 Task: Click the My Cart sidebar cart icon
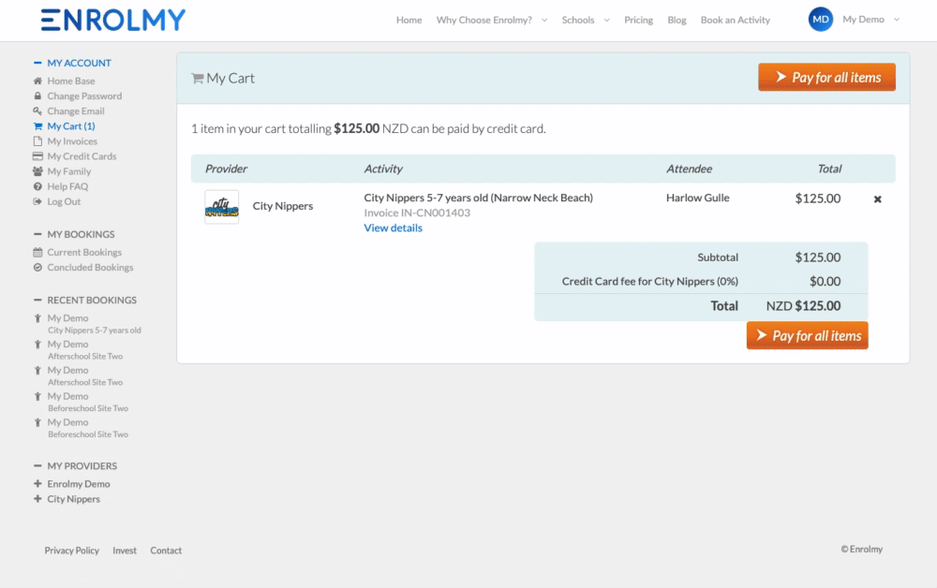(37, 126)
